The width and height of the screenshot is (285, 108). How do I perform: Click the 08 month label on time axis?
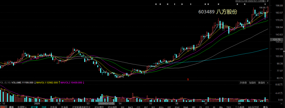click(x=239, y=104)
